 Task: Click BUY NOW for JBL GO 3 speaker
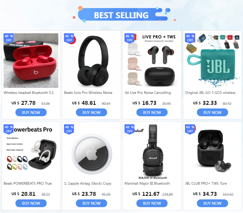pyautogui.click(x=212, y=112)
